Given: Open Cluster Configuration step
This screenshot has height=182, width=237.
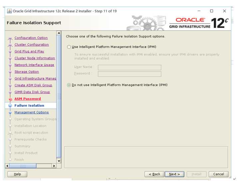Looking at the screenshot, I should click(x=32, y=45).
